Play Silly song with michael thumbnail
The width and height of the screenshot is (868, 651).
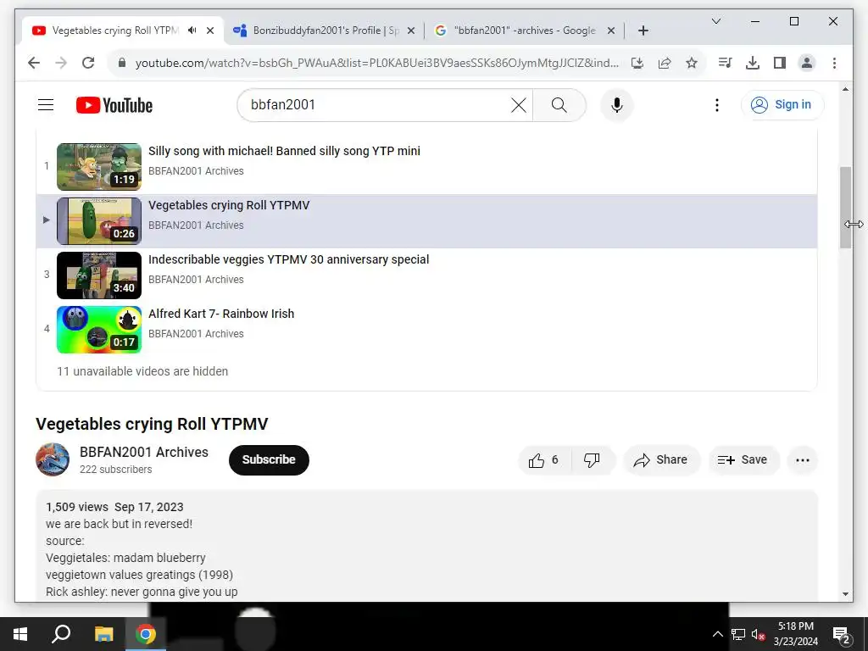click(x=99, y=167)
